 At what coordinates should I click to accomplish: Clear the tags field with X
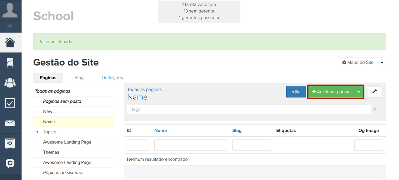click(375, 109)
